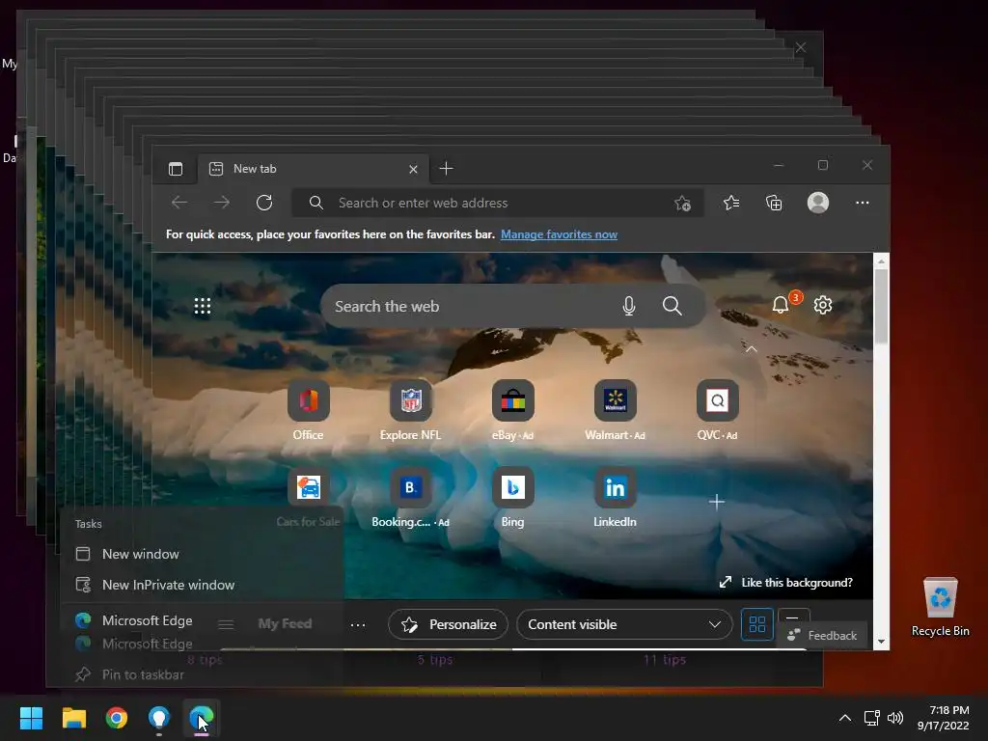988x741 pixels.
Task: Choose New window from jump list
Action: (x=202, y=554)
